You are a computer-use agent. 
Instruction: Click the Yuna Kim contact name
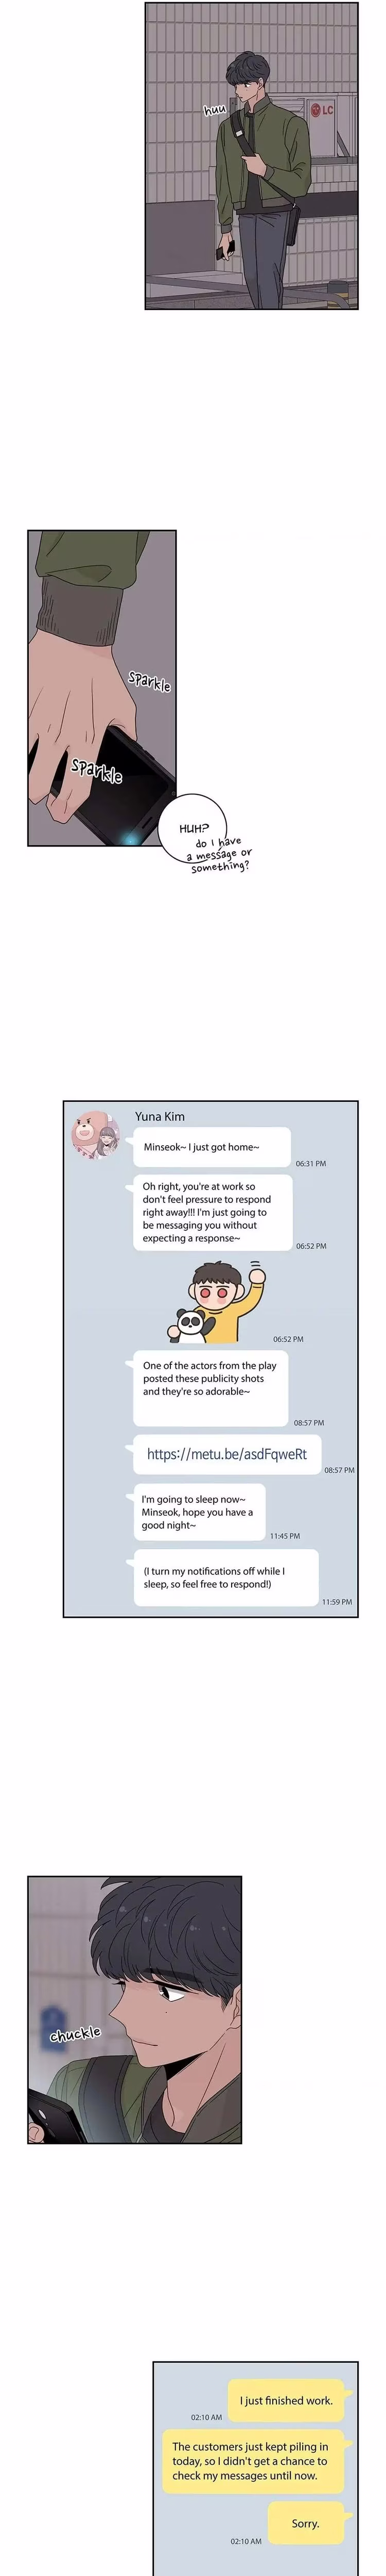click(160, 1116)
